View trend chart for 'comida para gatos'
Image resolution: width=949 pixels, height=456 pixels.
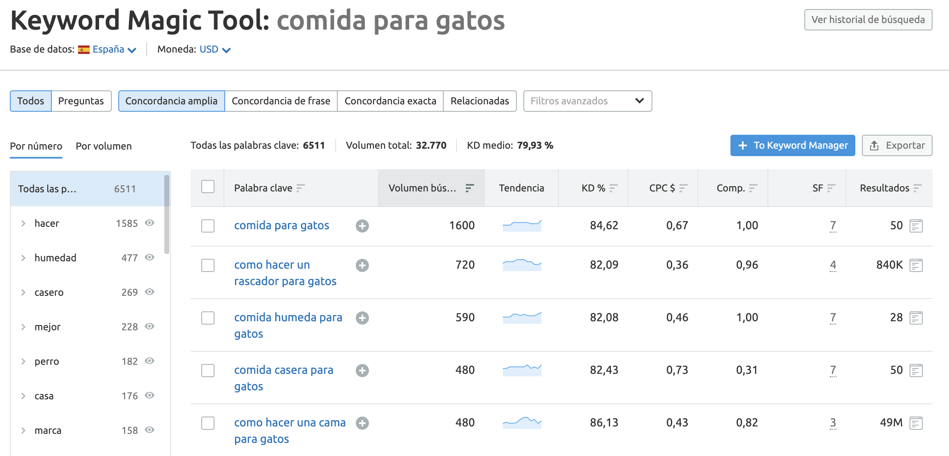coord(522,226)
